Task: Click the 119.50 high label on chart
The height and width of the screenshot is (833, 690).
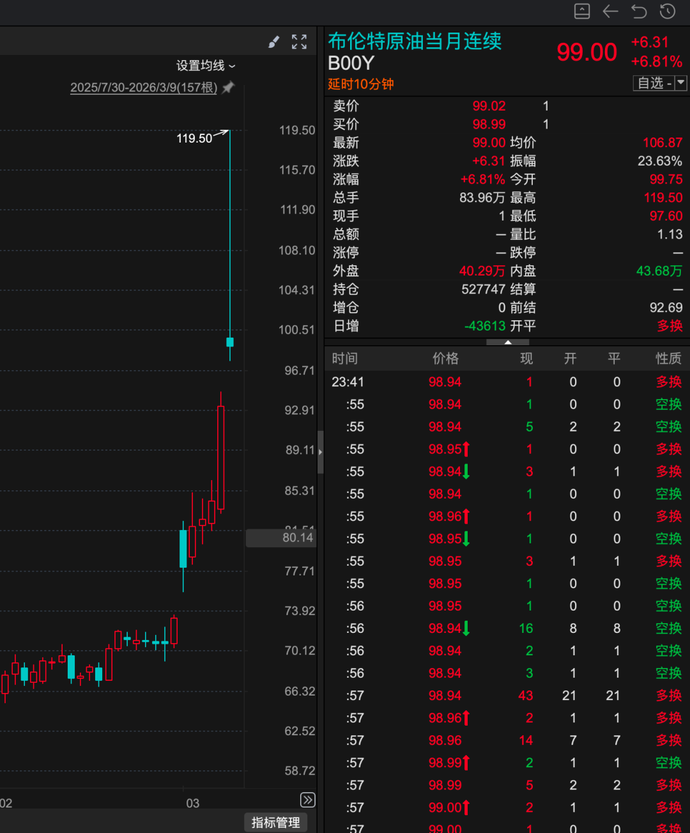Action: pos(194,138)
